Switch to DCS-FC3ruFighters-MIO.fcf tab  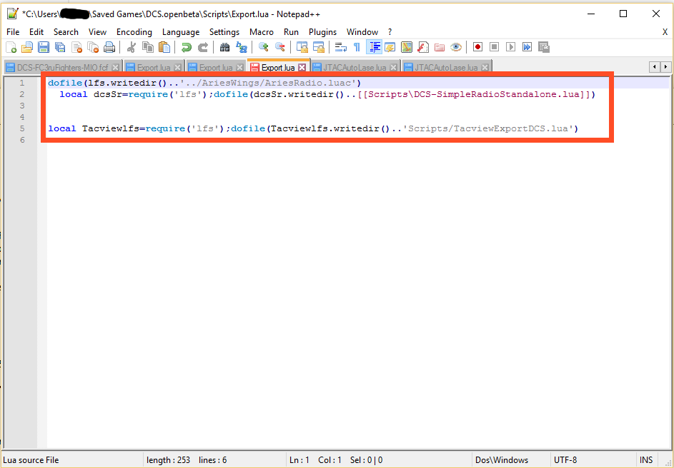pyautogui.click(x=61, y=67)
